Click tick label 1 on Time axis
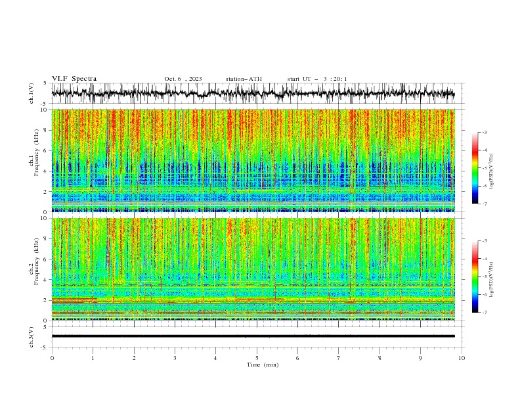This screenshot has height=402, width=520. coord(93,358)
